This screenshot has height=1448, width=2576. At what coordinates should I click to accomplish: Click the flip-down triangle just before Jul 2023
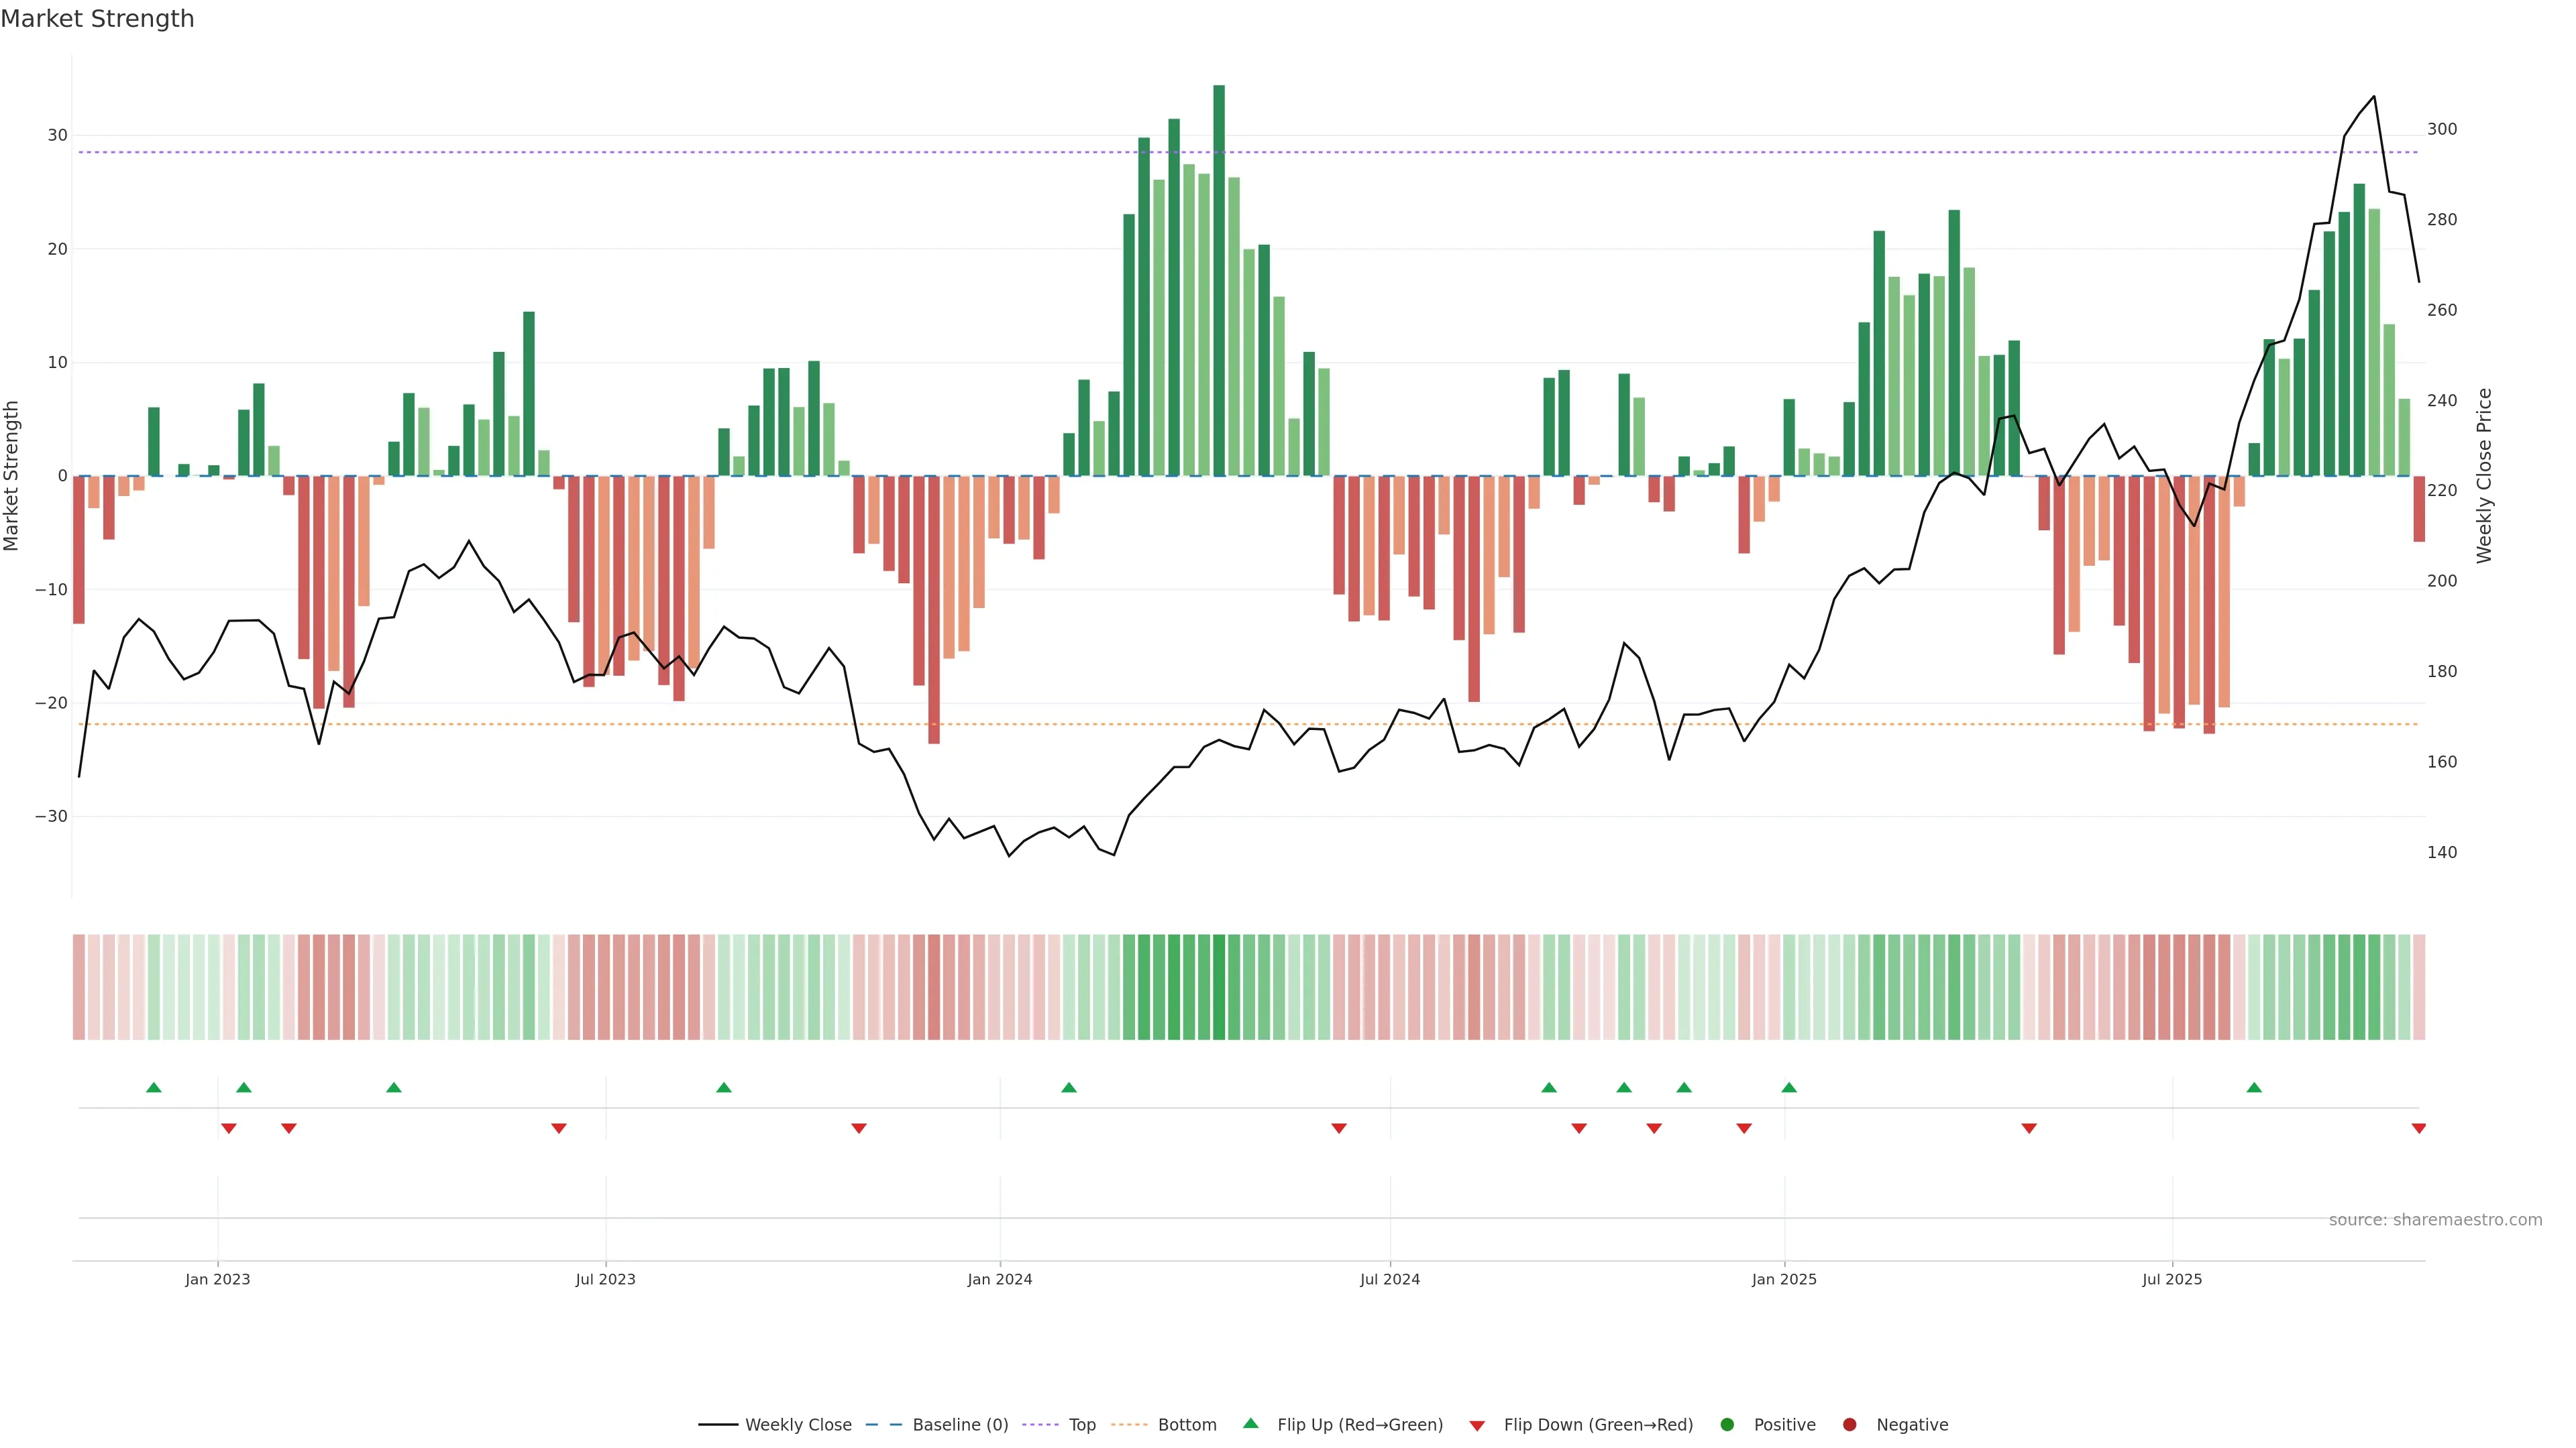(558, 1128)
